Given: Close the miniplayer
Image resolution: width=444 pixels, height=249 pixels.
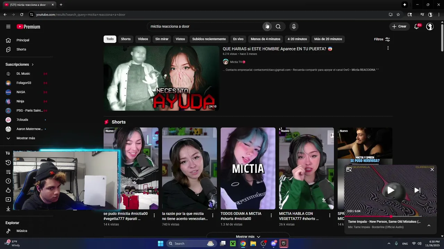Looking at the screenshot, I should (x=432, y=169).
